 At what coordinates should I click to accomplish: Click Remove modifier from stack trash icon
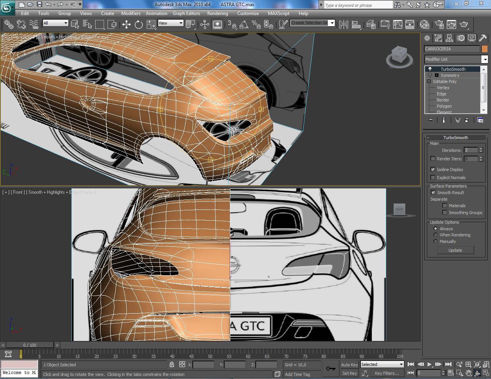point(466,120)
